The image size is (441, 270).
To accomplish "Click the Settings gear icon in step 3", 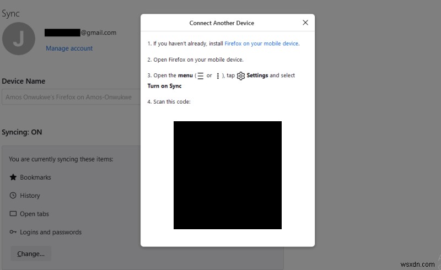I will (241, 75).
